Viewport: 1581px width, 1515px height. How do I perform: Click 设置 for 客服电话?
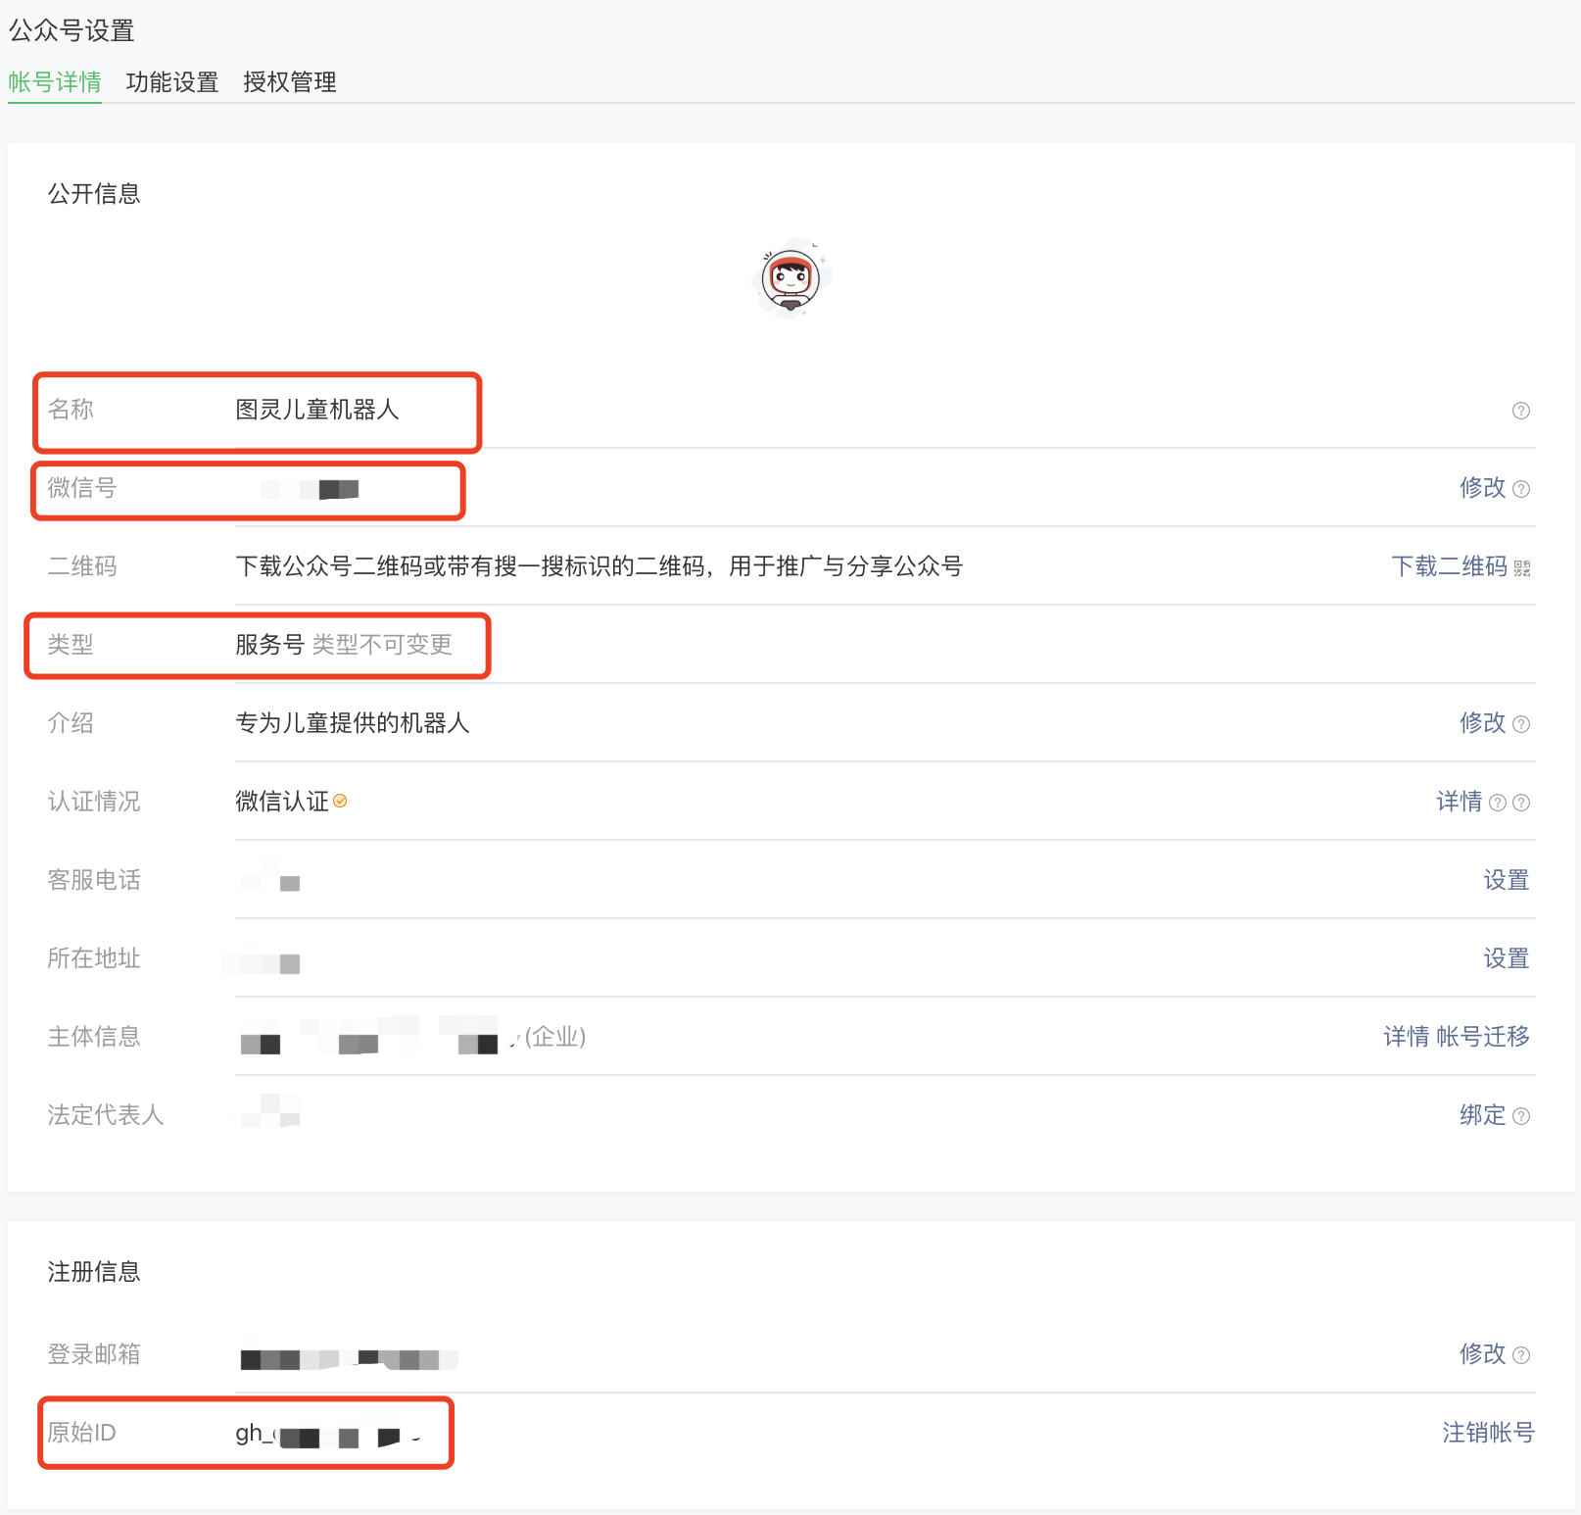point(1506,880)
